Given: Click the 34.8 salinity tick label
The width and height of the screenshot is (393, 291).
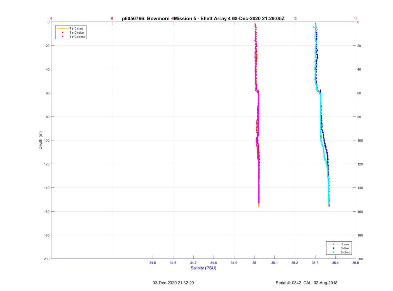Looking at the screenshot, I should tap(214, 263).
